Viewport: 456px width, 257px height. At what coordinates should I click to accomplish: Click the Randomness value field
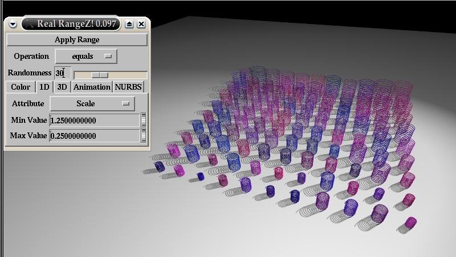pyautogui.click(x=63, y=73)
